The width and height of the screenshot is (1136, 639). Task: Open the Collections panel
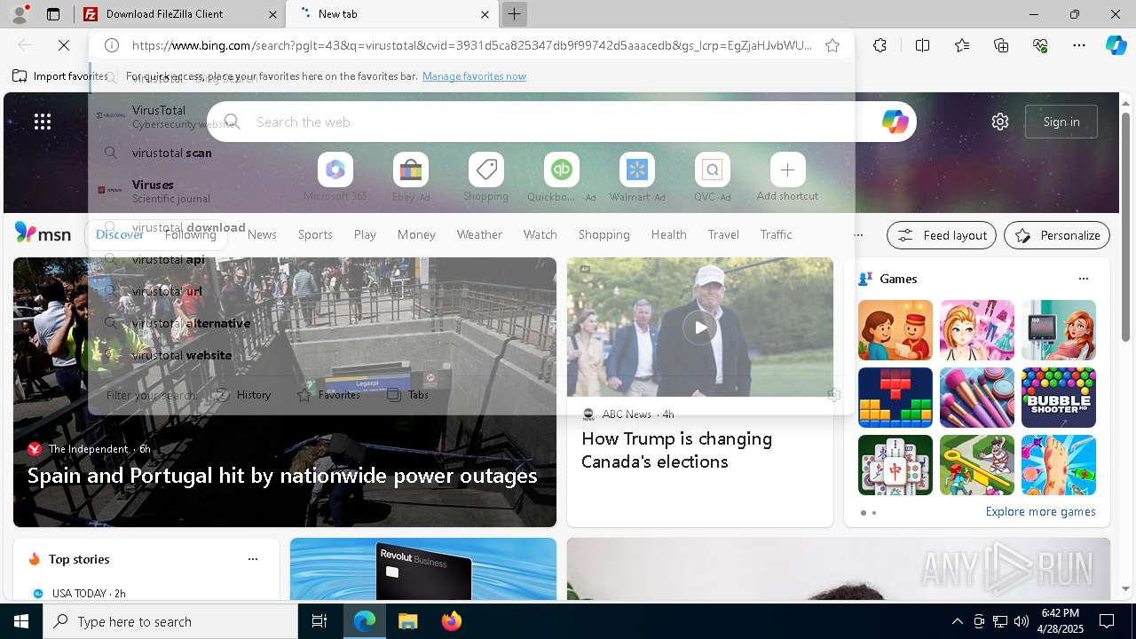tap(1001, 45)
